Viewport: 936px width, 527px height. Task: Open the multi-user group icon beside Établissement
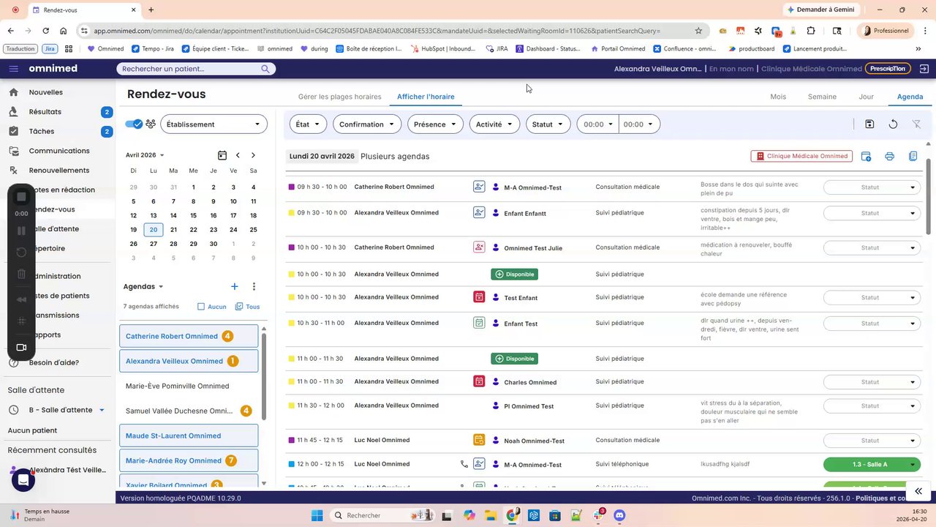pyautogui.click(x=151, y=124)
